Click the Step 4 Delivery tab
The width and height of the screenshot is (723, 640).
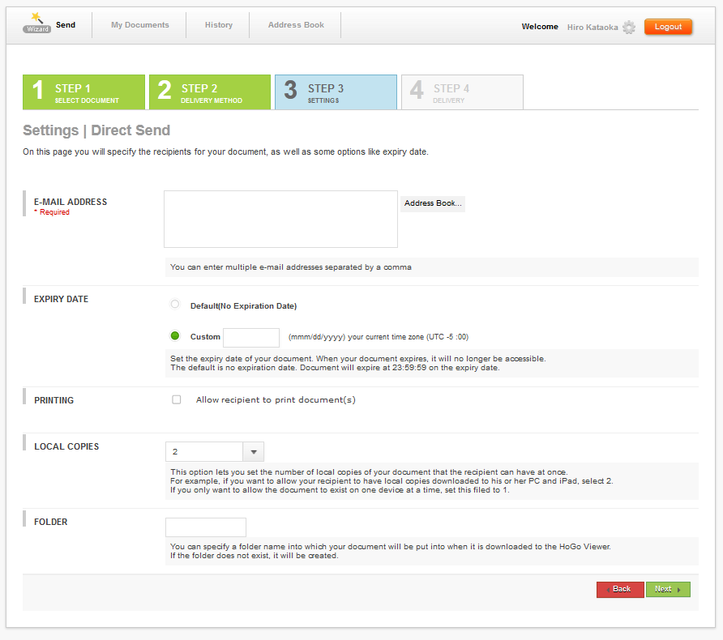[x=462, y=92]
